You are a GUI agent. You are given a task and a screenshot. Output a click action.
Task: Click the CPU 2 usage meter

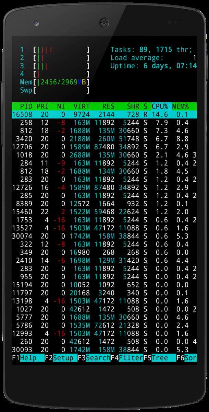(55, 58)
